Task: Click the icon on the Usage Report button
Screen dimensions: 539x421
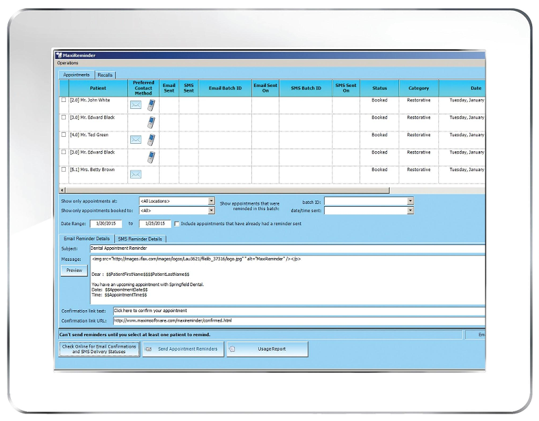Action: (233, 349)
